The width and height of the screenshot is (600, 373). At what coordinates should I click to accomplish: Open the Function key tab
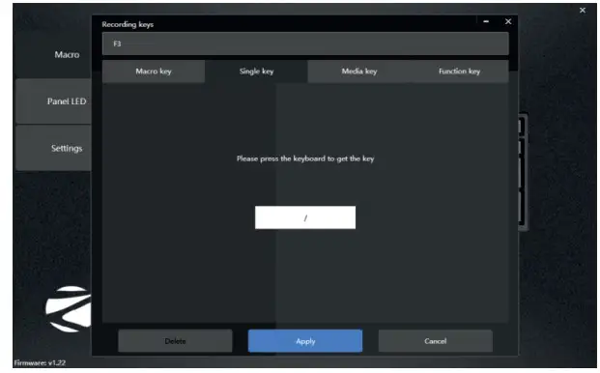click(459, 72)
